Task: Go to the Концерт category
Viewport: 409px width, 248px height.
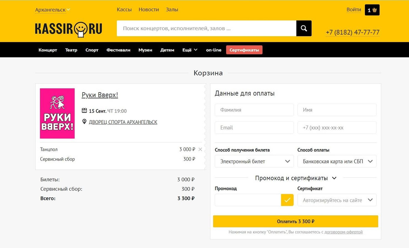Action: click(x=48, y=50)
